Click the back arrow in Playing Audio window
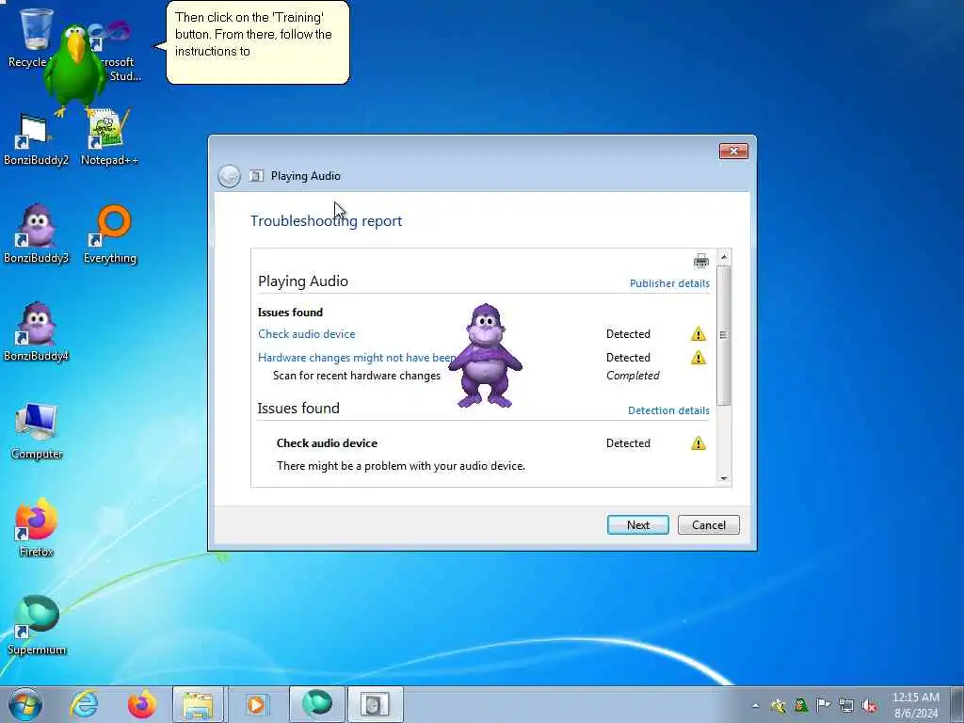The width and height of the screenshot is (964, 723). (x=230, y=176)
